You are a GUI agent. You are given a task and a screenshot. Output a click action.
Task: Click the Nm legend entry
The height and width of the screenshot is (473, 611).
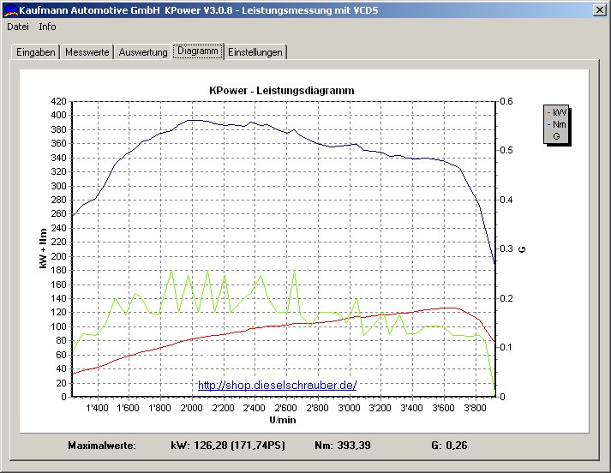tap(556, 124)
